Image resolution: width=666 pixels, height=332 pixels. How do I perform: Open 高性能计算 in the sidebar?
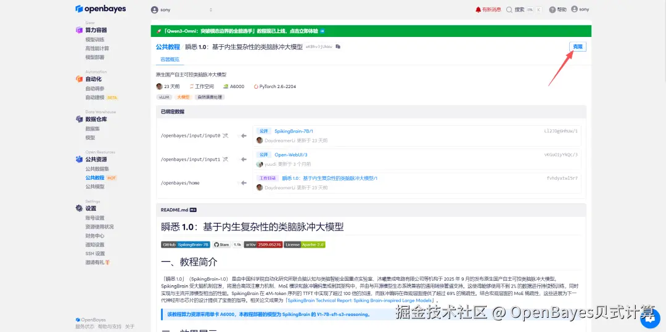[97, 48]
